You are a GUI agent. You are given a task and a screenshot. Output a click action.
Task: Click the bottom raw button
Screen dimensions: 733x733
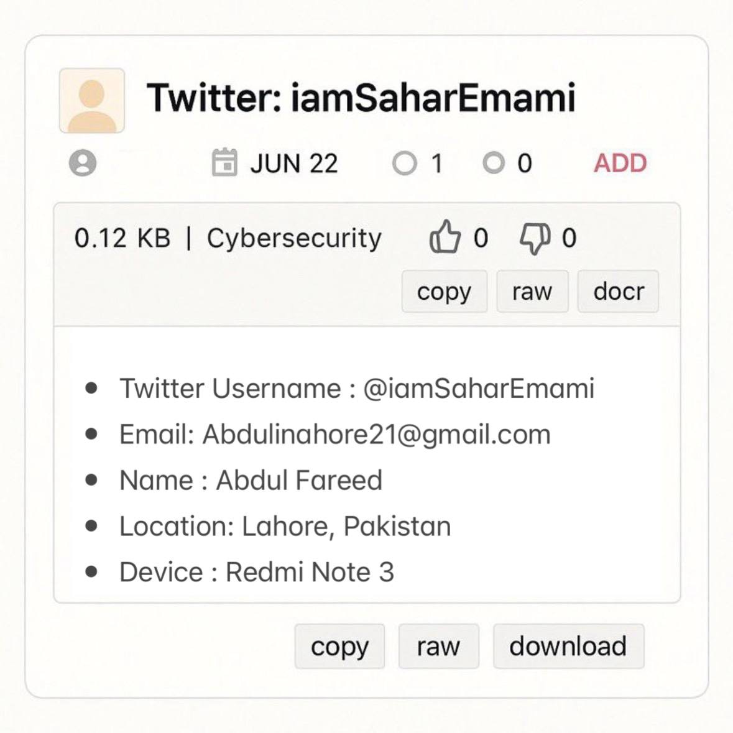pyautogui.click(x=438, y=646)
